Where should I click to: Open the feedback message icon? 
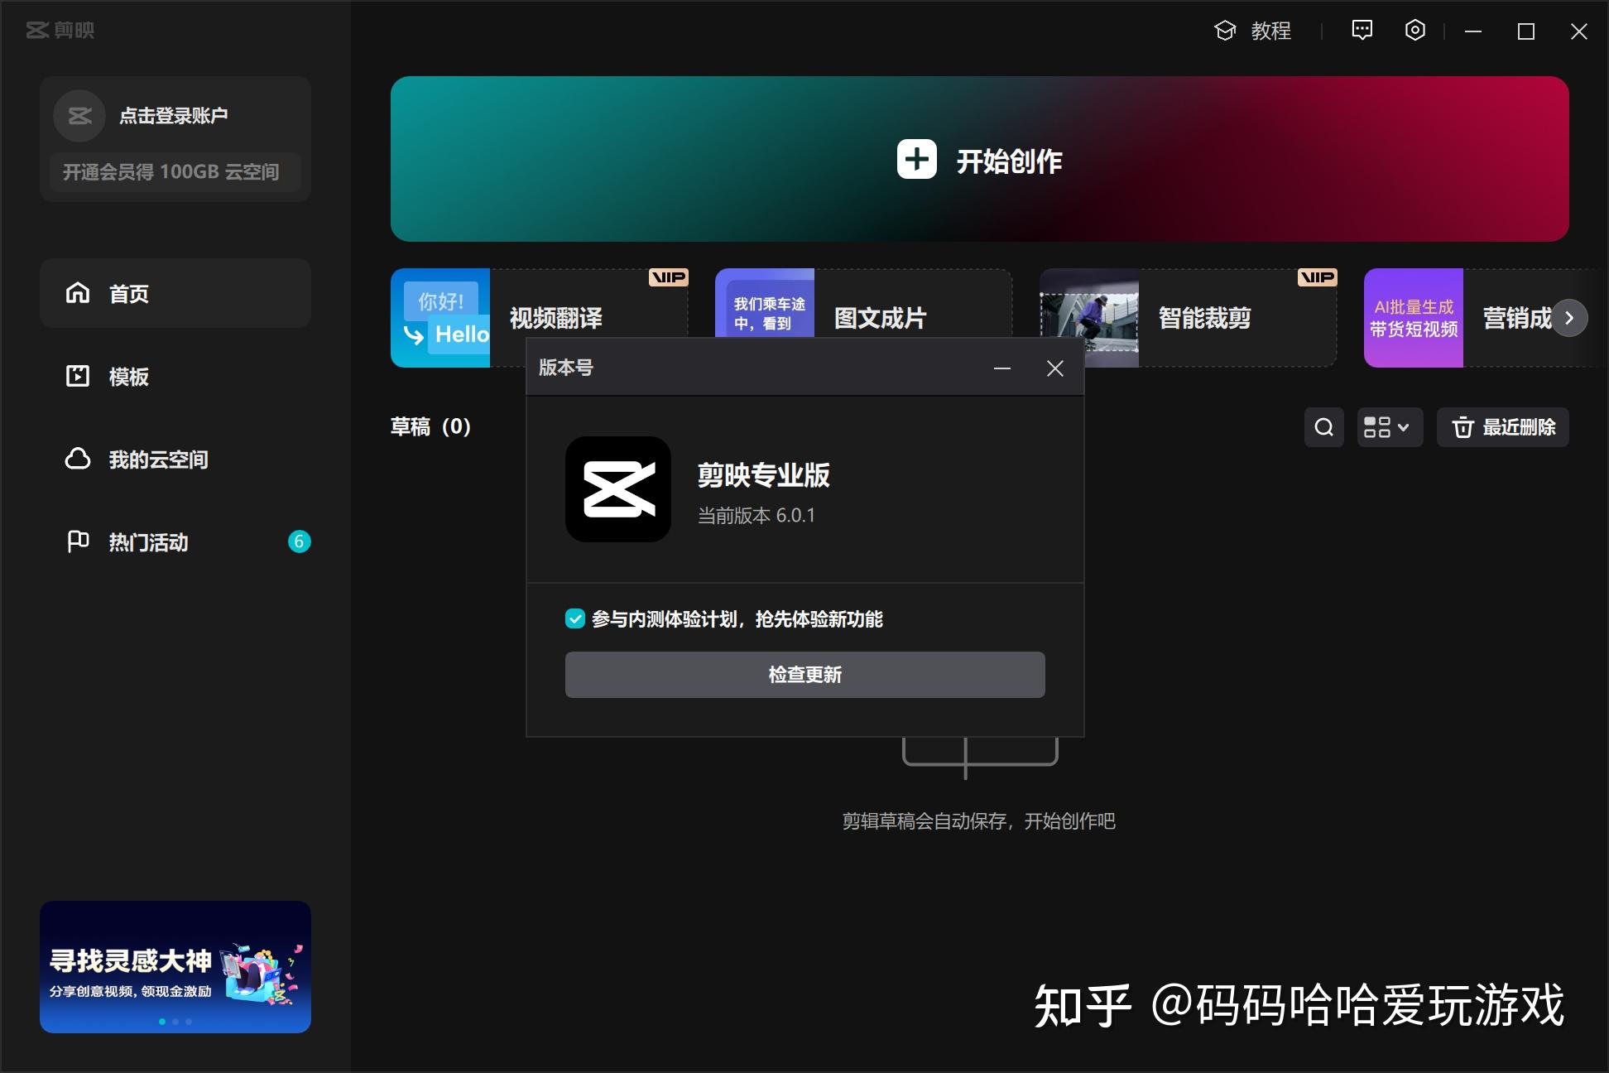[x=1361, y=31]
